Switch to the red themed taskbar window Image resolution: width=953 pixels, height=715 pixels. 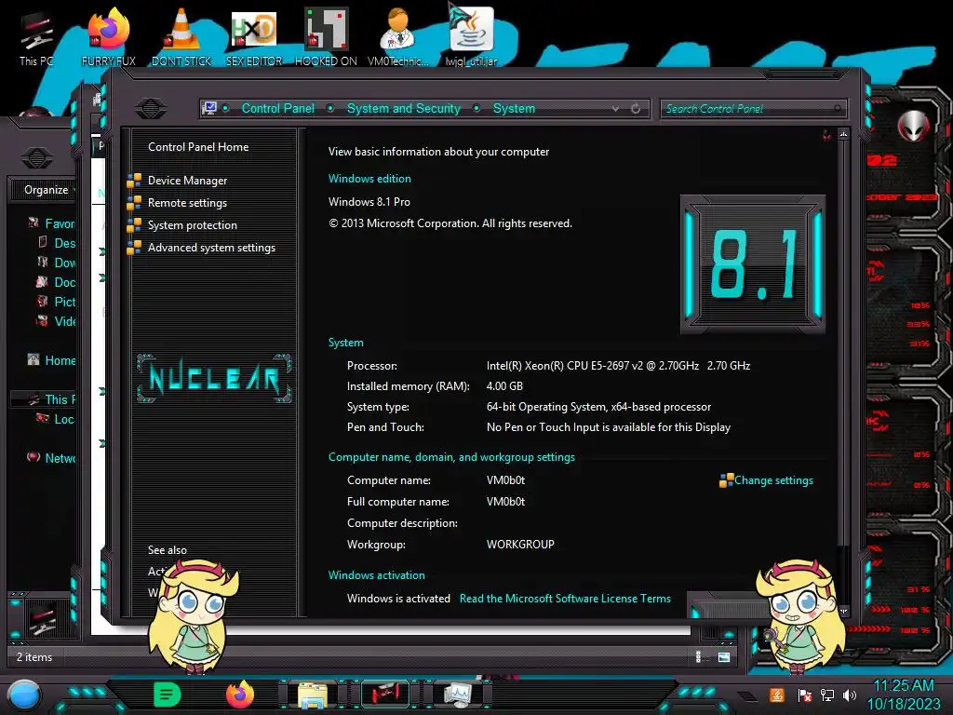pos(385,695)
